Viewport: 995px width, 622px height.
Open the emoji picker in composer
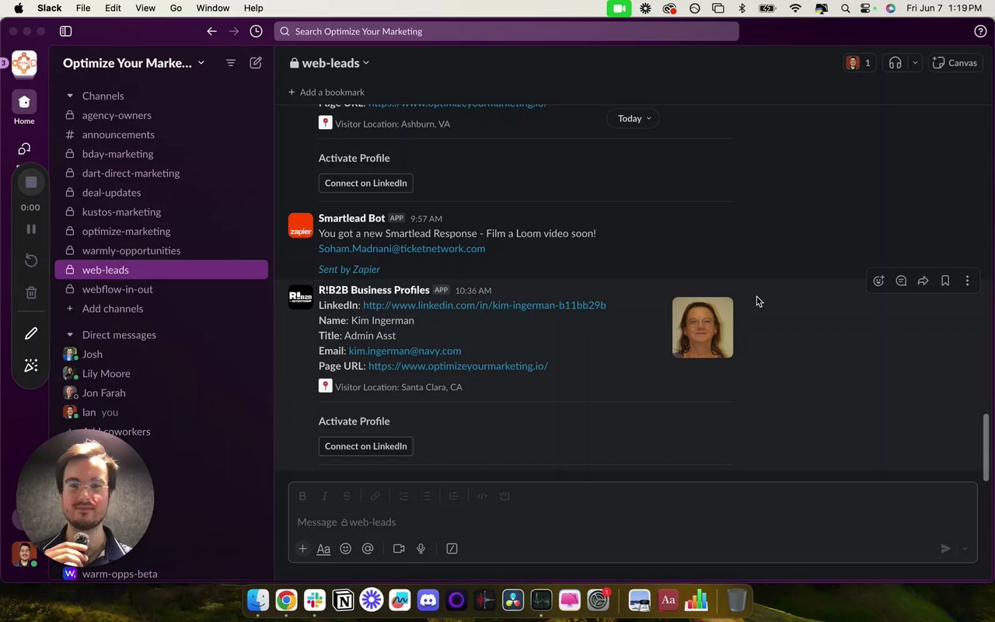pos(346,548)
